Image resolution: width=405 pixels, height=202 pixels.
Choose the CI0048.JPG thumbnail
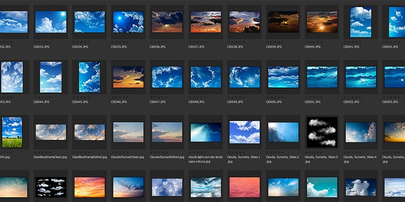click(x=206, y=77)
